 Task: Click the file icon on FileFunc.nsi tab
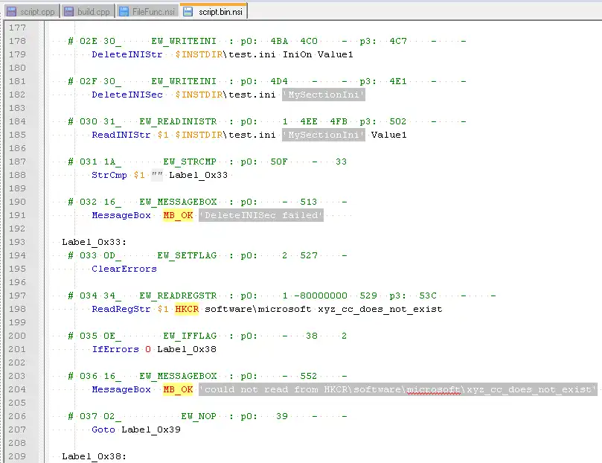124,11
